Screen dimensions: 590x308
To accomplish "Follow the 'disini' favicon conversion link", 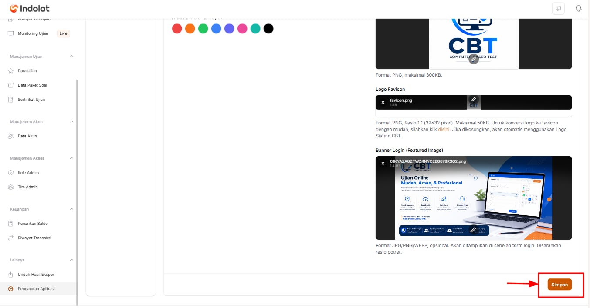I will (x=444, y=130).
